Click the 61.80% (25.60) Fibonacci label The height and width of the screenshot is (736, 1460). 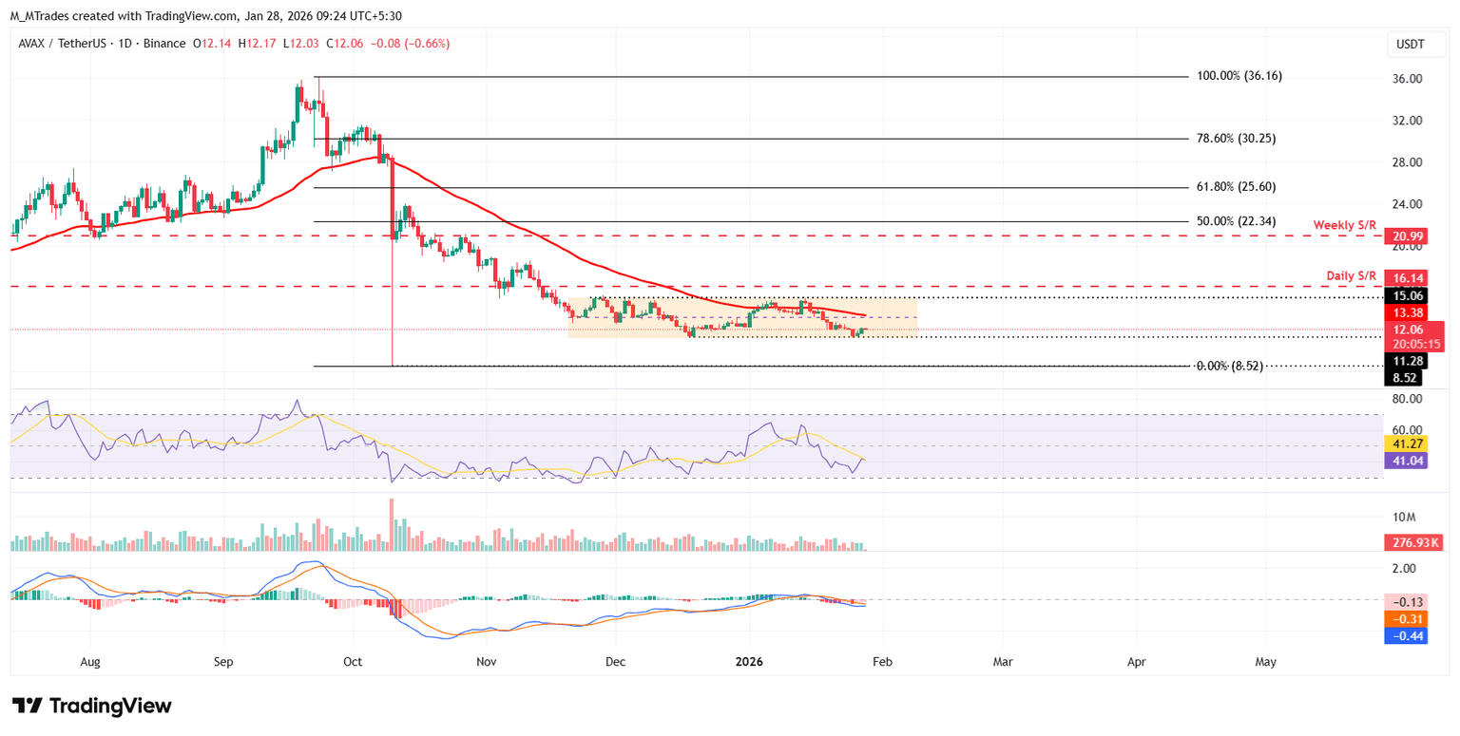tap(1237, 187)
